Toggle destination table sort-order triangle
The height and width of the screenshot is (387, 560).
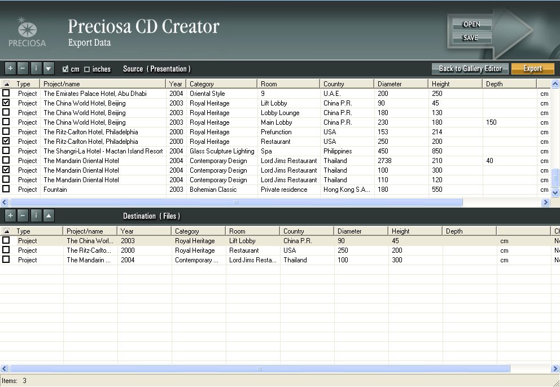6,231
